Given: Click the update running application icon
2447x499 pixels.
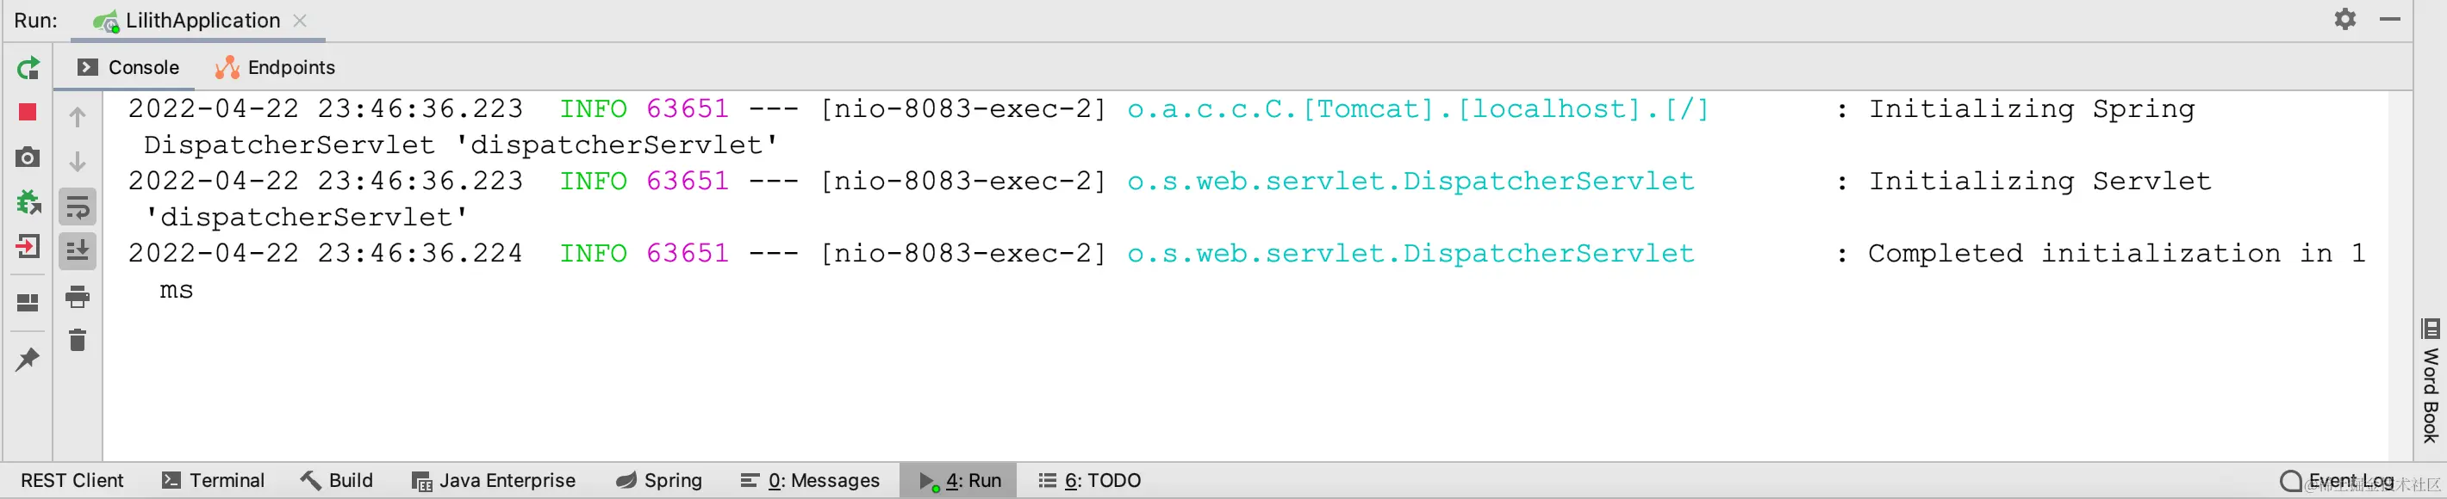Looking at the screenshot, I should pyautogui.click(x=28, y=201).
